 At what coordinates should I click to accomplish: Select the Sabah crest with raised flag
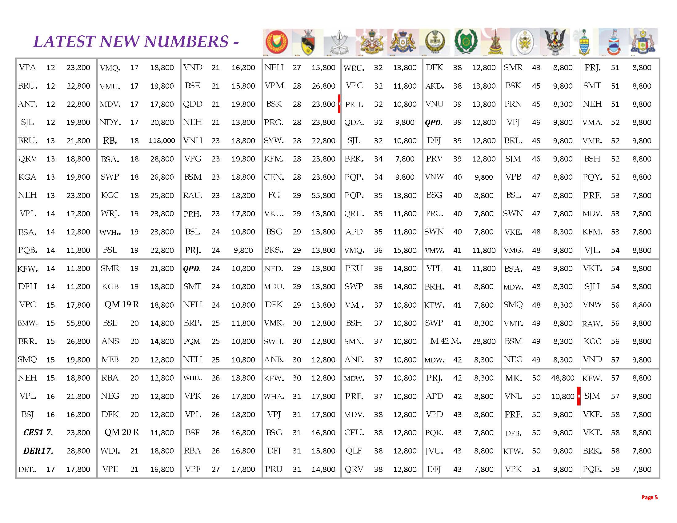(614, 43)
